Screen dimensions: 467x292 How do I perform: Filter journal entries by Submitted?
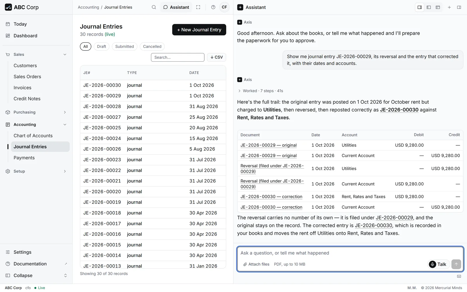124,46
